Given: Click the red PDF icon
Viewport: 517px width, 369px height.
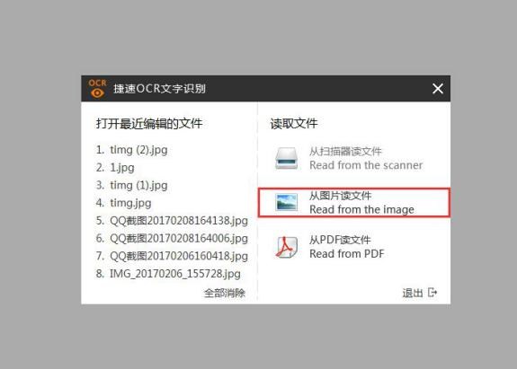Looking at the screenshot, I should pos(287,247).
